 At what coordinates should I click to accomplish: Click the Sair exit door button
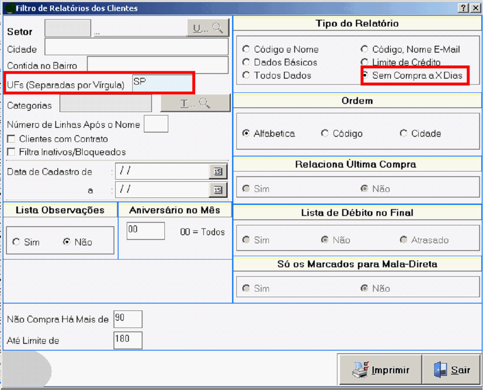451,370
